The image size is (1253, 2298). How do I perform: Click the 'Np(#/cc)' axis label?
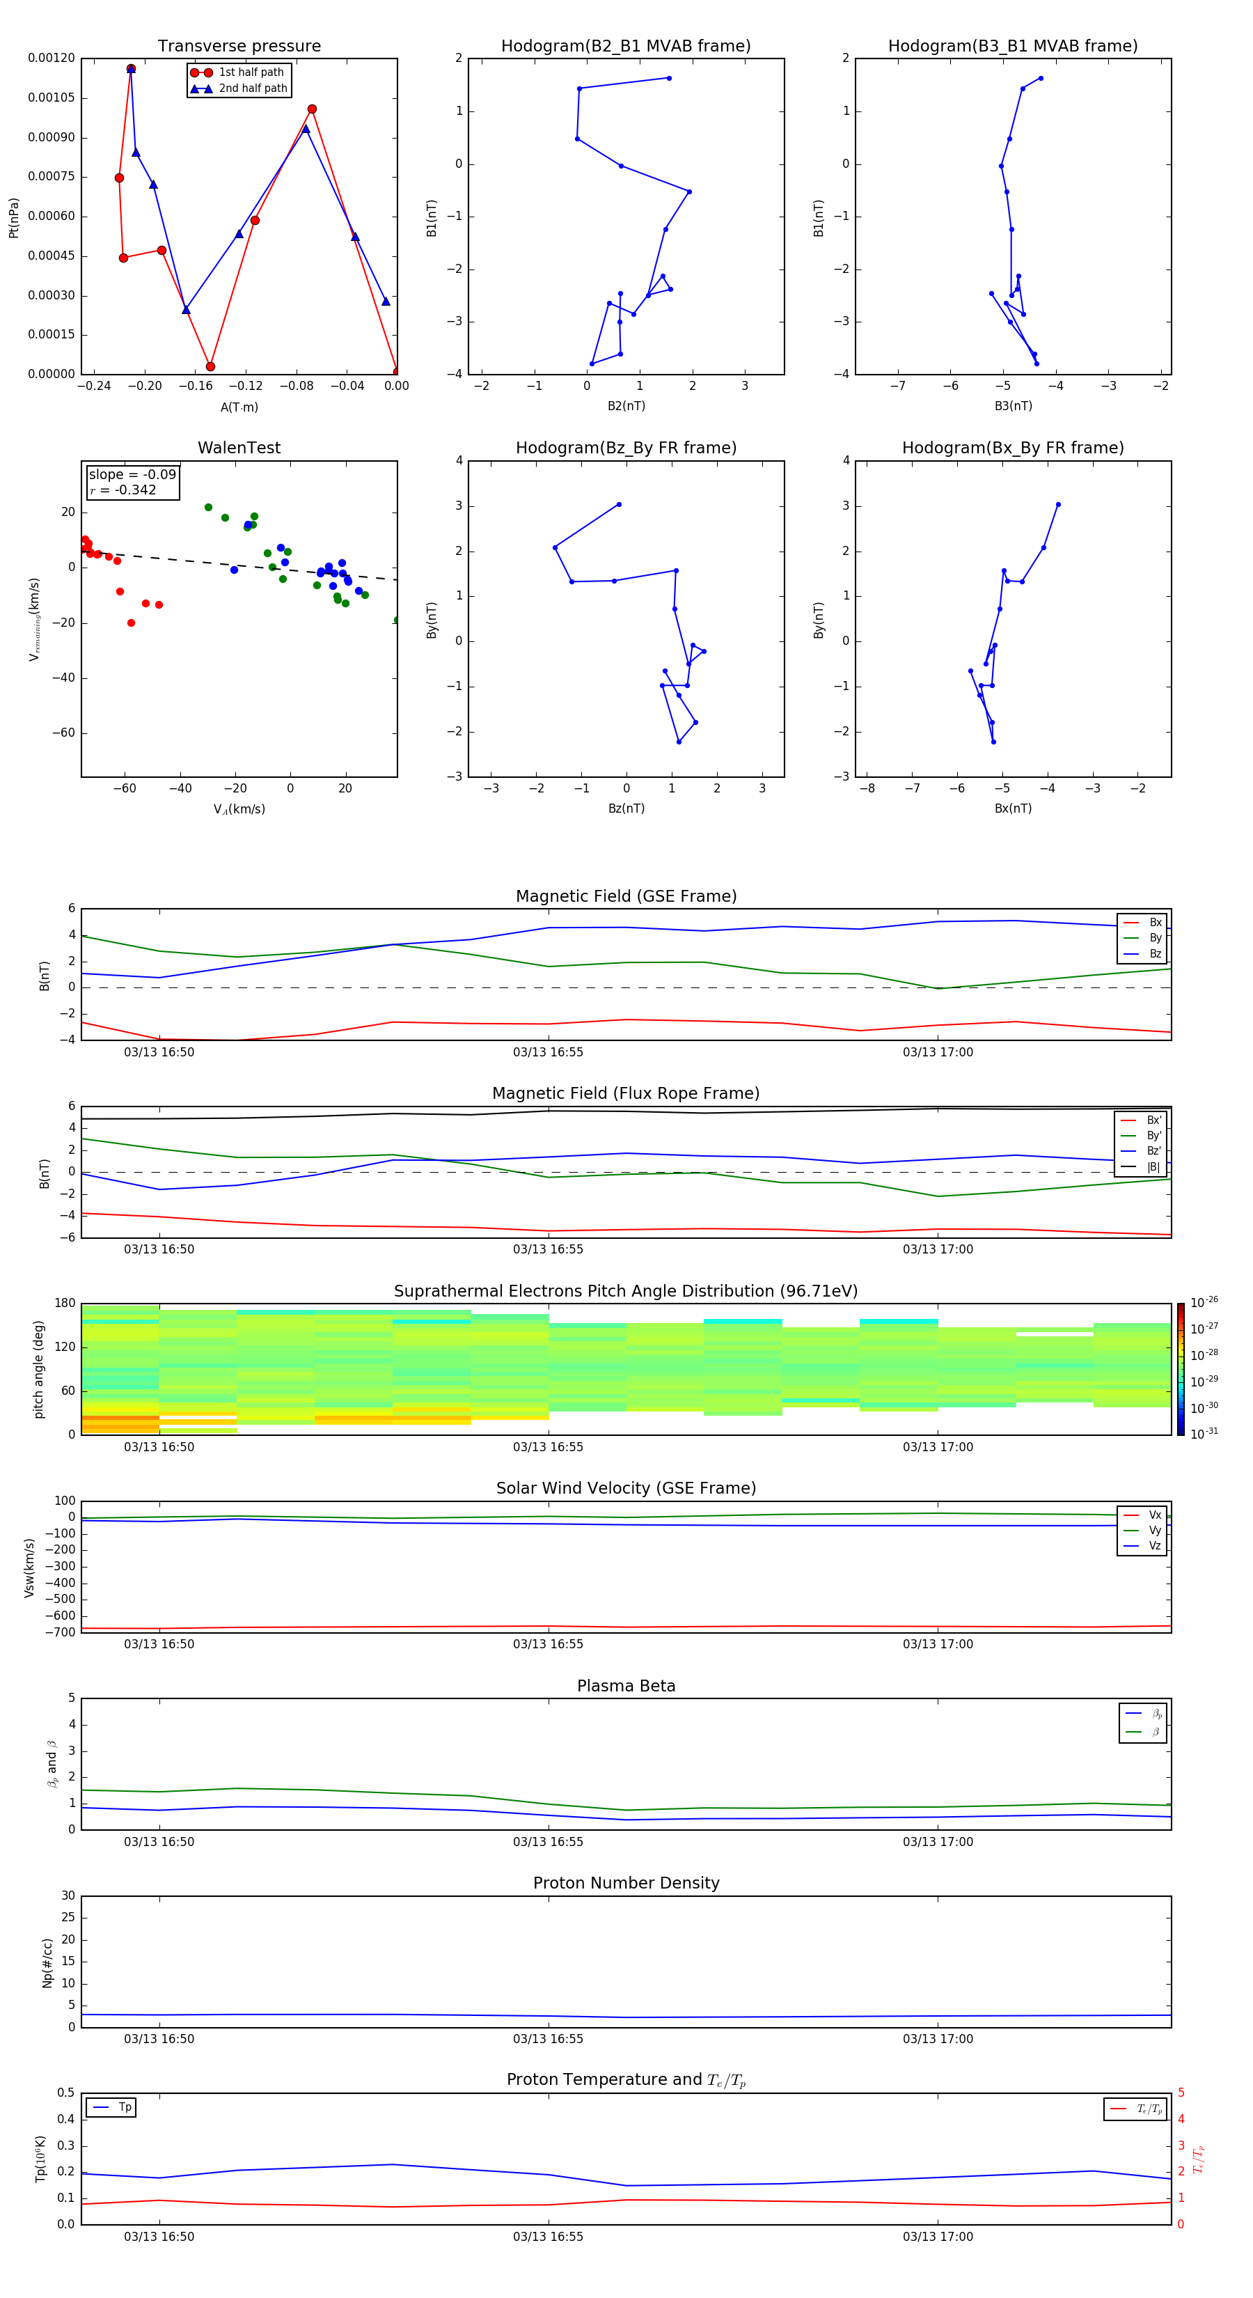coord(48,1962)
